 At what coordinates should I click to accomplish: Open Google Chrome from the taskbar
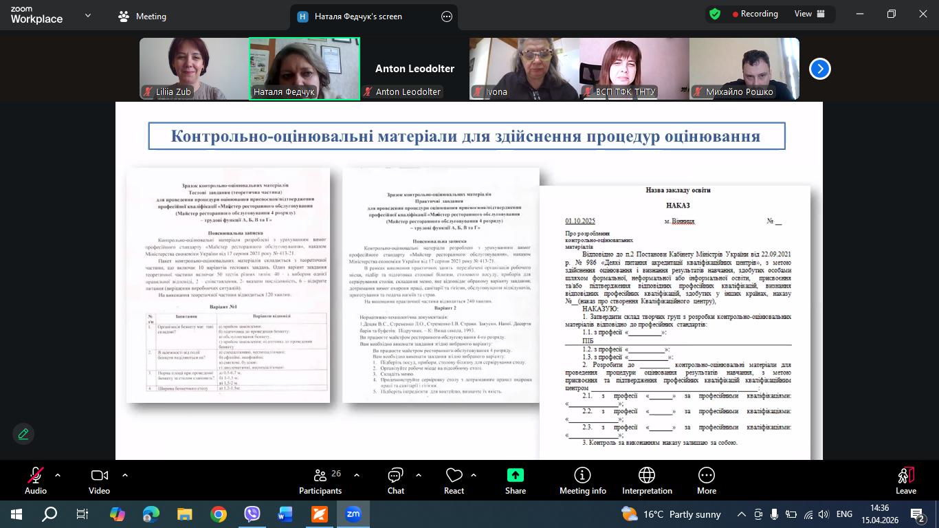(x=219, y=514)
